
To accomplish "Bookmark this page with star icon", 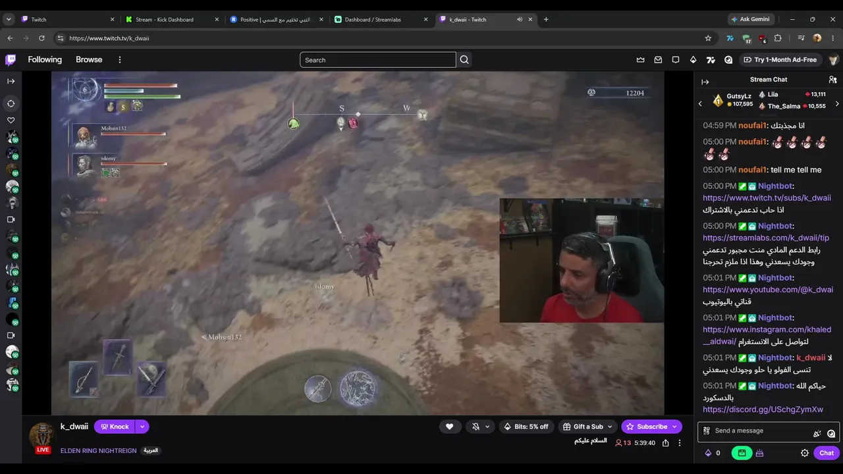I will [x=708, y=38].
